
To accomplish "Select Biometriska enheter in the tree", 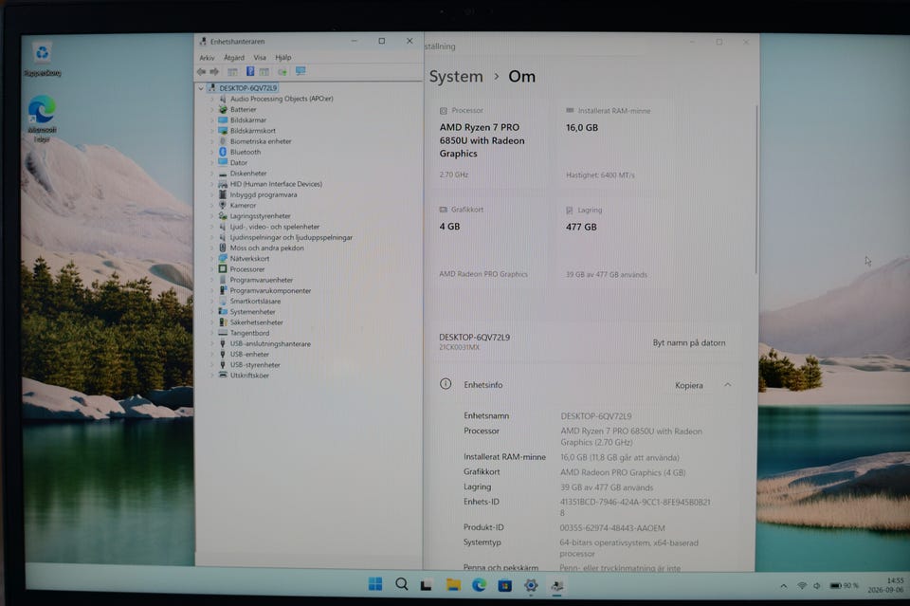I will tap(261, 141).
